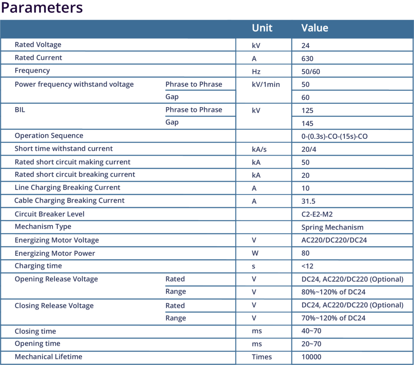Click the Mechanical Lifetime value 10000

(x=312, y=357)
